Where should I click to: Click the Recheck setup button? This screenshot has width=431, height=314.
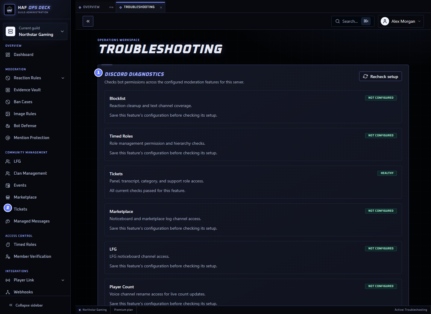[380, 76]
